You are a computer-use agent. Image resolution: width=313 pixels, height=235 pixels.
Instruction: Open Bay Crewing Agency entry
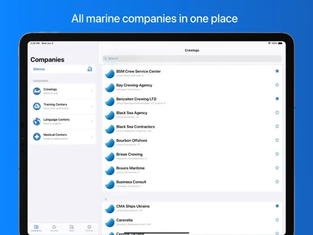point(192,87)
